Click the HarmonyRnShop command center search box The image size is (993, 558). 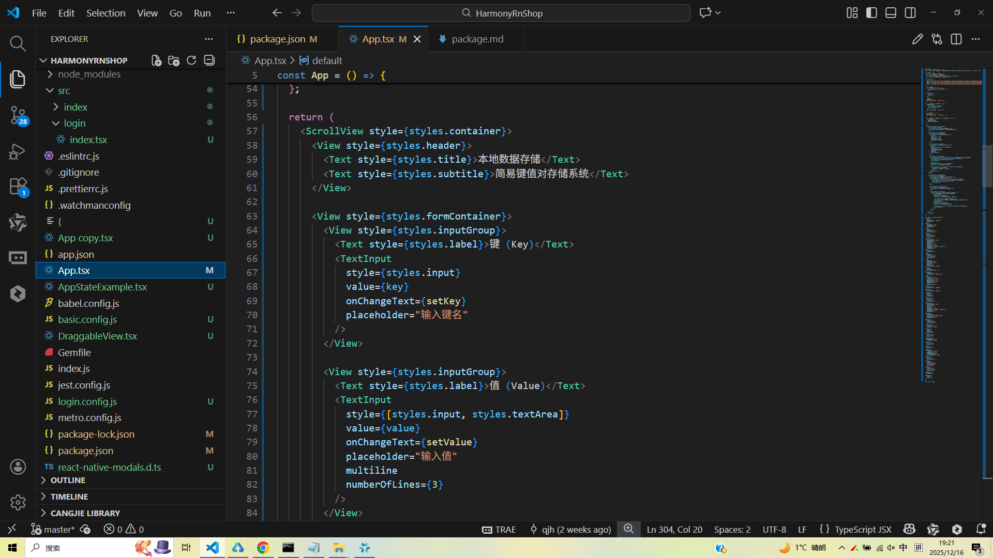point(501,13)
